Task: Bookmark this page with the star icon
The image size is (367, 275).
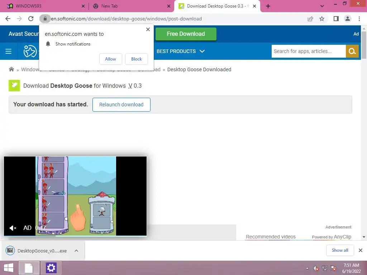Action: pyautogui.click(x=322, y=19)
